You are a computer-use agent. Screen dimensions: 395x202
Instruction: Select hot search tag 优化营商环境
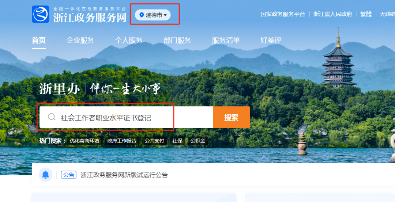84,141
